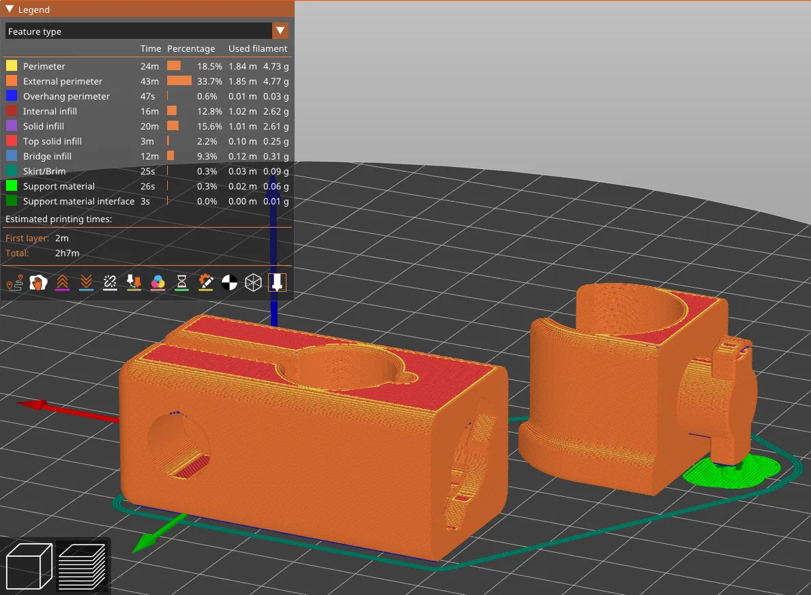Toggle print pauses hourglass icon

click(181, 283)
